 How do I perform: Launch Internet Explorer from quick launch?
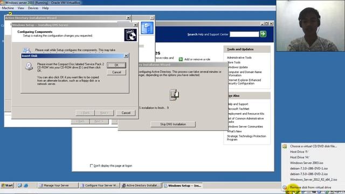coord(26,185)
